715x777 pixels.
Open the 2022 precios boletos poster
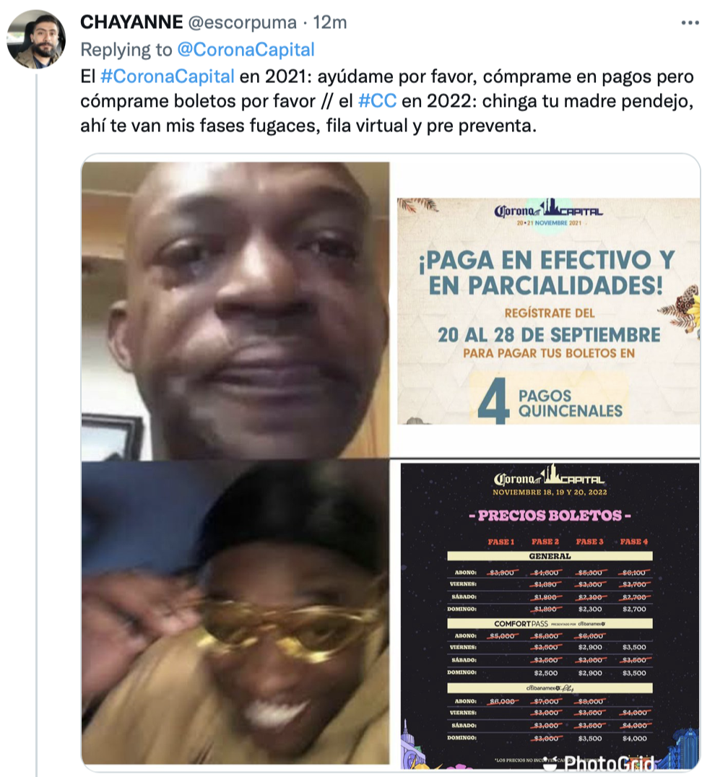[550, 616]
